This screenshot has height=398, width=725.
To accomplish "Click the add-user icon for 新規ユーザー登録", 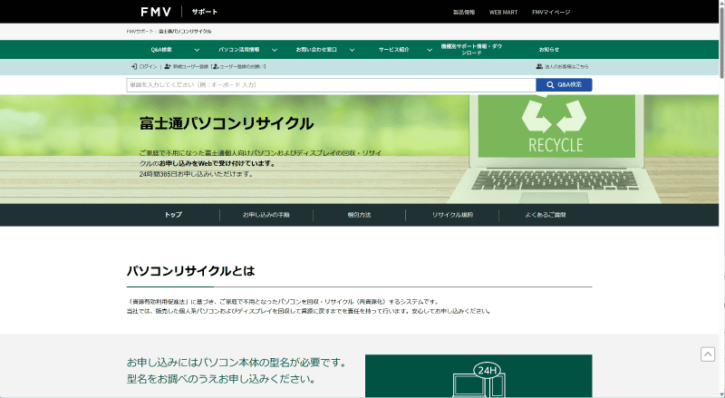I will (168, 67).
